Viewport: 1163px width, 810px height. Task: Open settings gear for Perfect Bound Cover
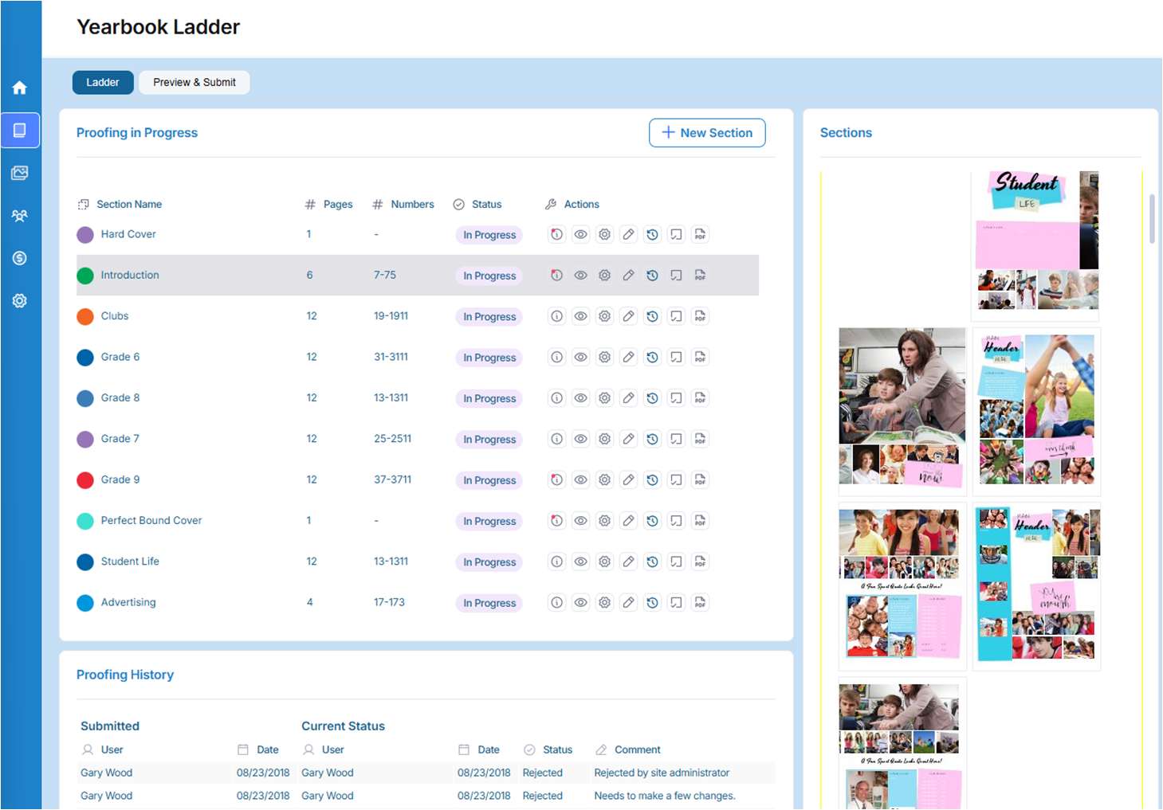coord(605,521)
